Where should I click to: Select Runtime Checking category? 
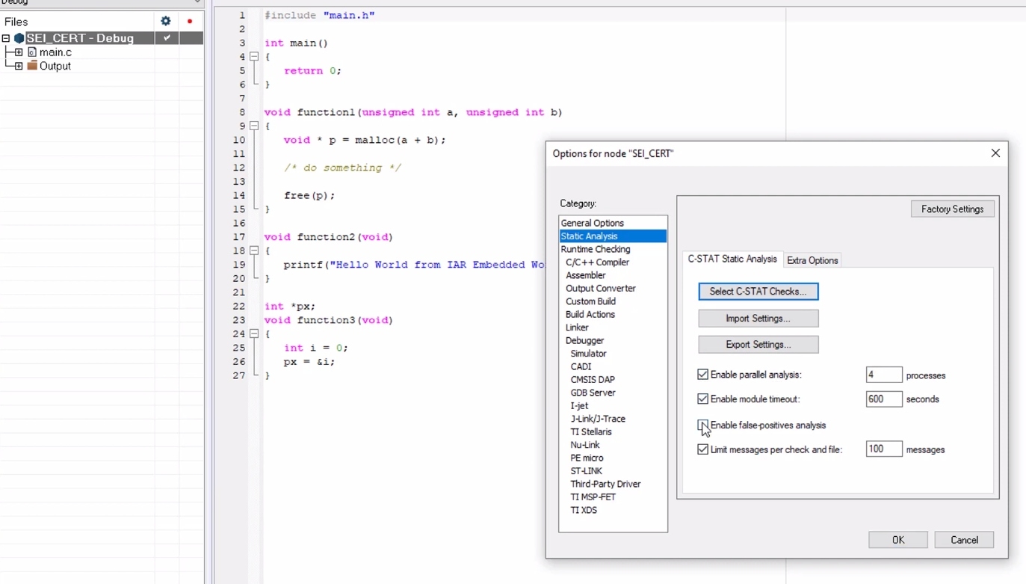click(596, 249)
